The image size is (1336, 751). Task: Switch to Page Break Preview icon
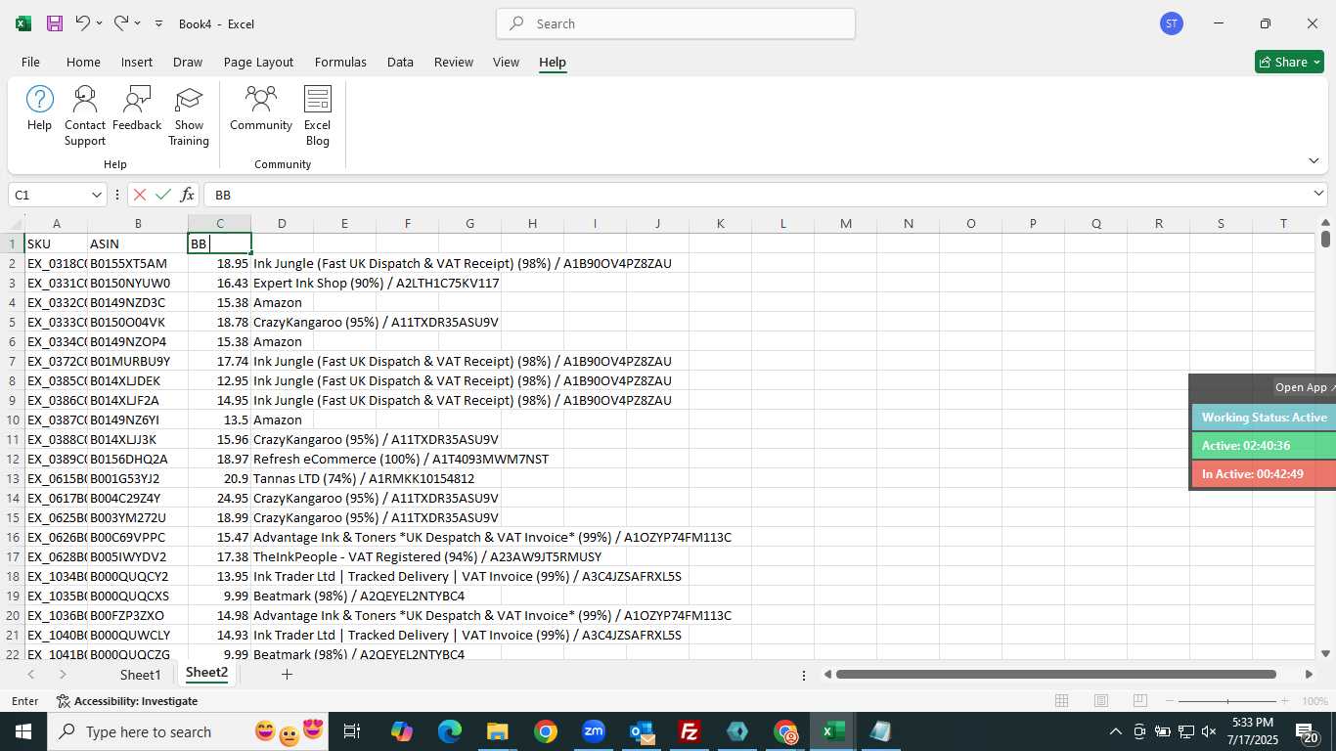pos(1139,701)
